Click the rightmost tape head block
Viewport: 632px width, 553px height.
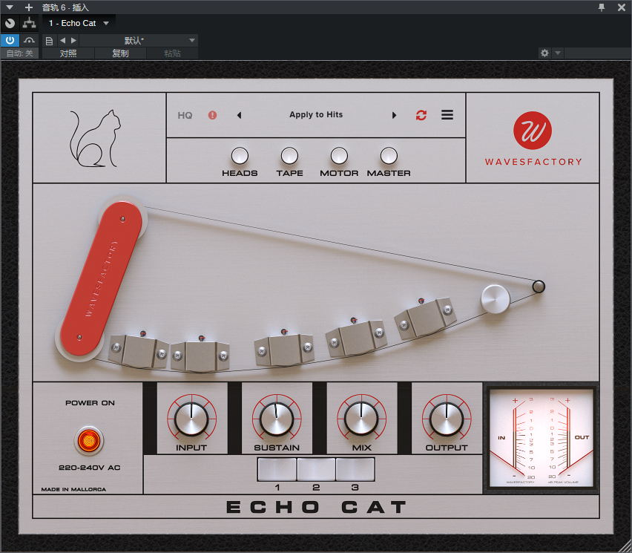(x=426, y=318)
